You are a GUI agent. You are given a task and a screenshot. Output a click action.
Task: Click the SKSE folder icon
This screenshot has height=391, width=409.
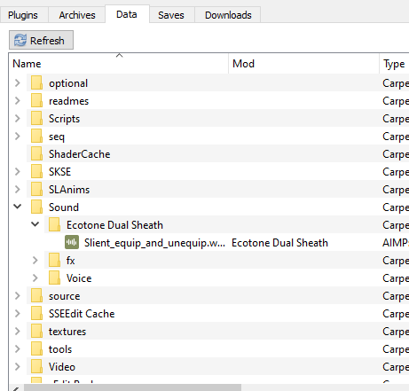click(36, 171)
